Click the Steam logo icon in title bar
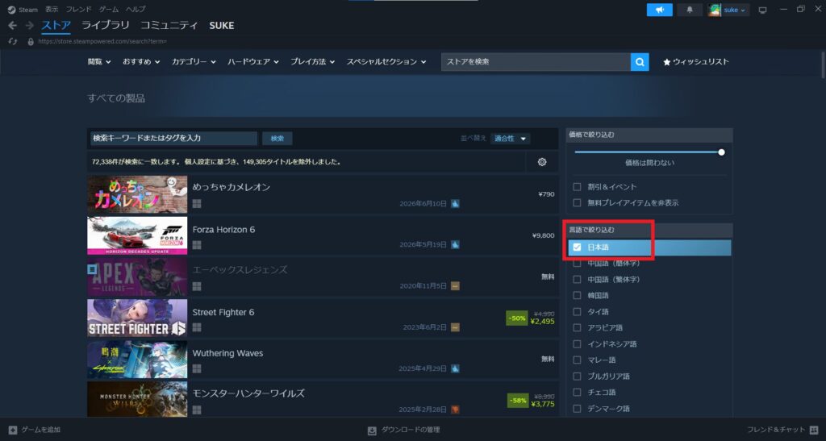Screen dimensions: 826x441 (11, 10)
